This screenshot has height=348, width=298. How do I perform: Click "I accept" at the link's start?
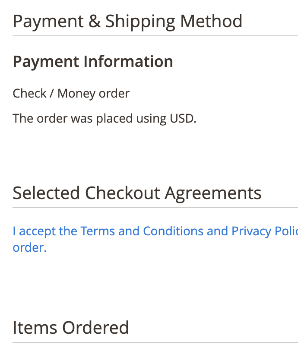tap(35, 231)
